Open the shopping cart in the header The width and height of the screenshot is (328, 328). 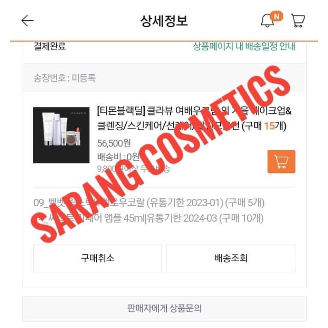(x=298, y=20)
